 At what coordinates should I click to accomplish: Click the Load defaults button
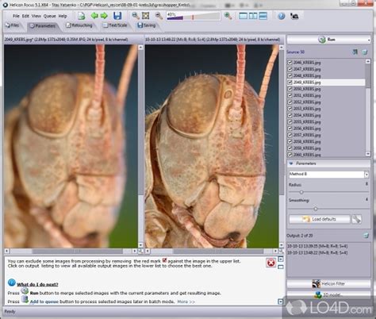[x=320, y=219]
